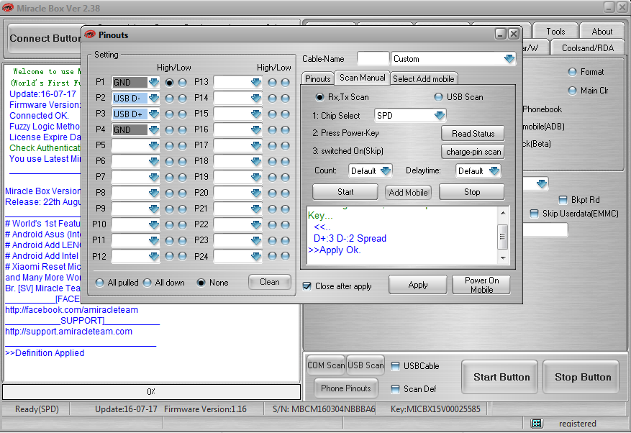631x433 pixels.
Task: Click the Pinouts window logo icon
Action: 90,35
